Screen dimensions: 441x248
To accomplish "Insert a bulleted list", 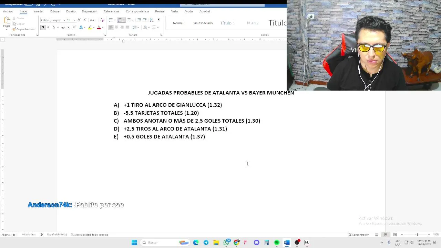I will click(x=111, y=20).
